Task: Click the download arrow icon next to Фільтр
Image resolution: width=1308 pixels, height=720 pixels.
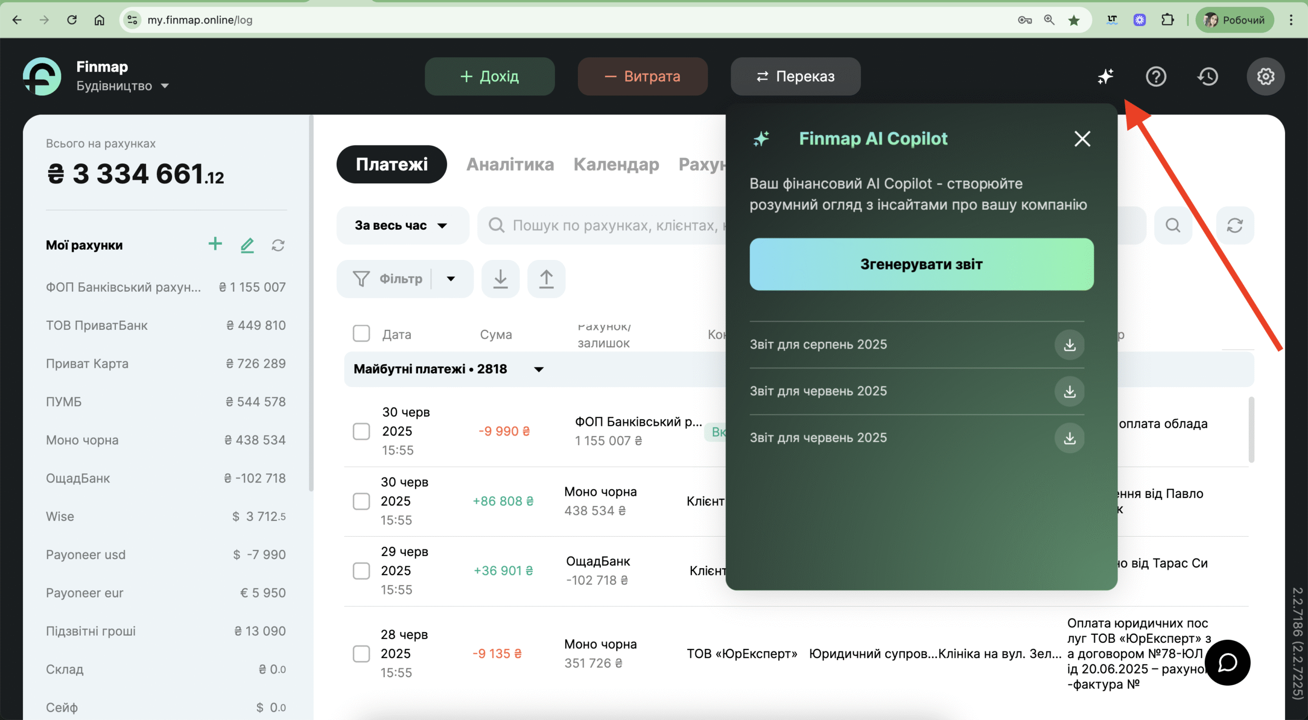Action: click(500, 279)
